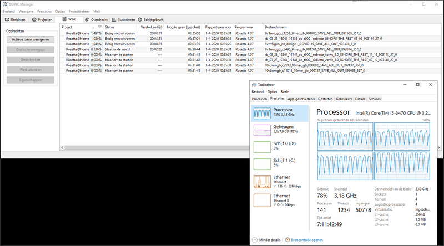The image size is (444, 246).
Task: Open Beeld menu in Taakbeheer
Action: click(285, 91)
